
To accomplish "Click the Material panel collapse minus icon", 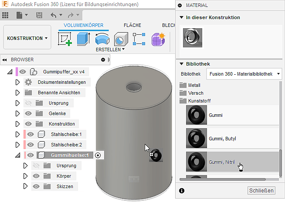I will [180, 6].
